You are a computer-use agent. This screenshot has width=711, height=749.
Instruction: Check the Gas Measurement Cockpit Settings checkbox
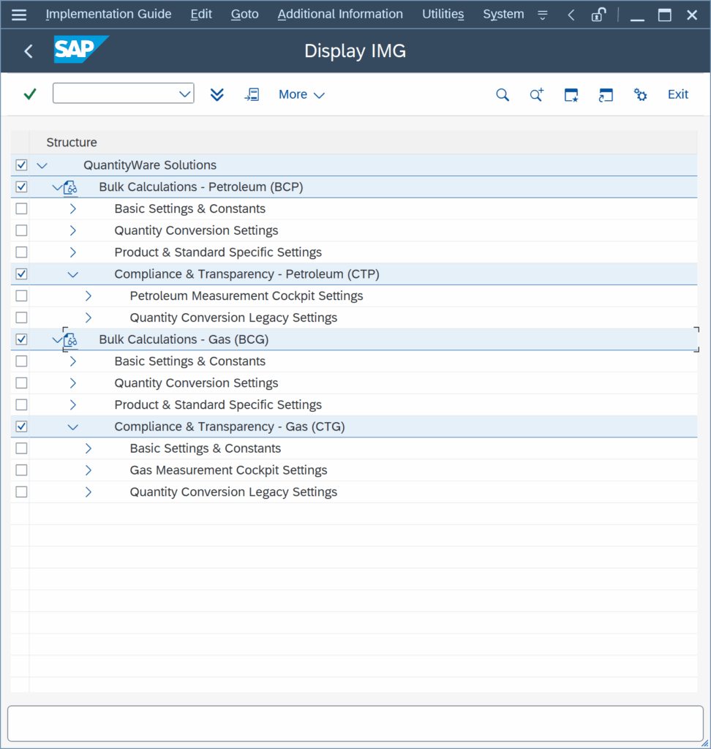[x=21, y=470]
